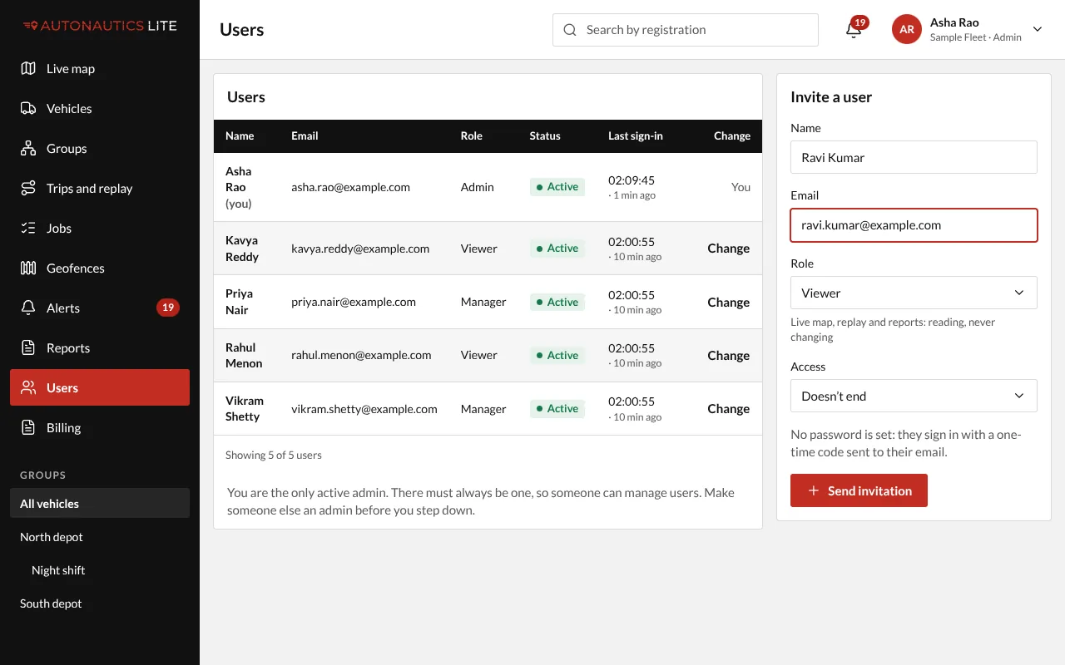Viewport: 1065px width, 665px height.
Task: Click the plus icon on Send invitation
Action: click(x=813, y=490)
